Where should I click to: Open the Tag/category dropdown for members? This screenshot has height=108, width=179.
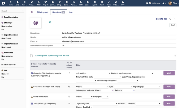pos(152,87)
